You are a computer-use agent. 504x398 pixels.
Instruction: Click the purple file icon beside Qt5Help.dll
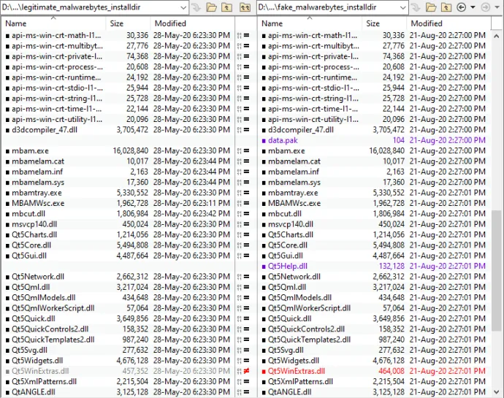tap(264, 267)
